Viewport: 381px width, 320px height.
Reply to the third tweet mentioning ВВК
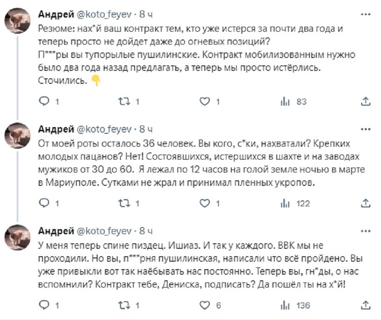[43, 305]
